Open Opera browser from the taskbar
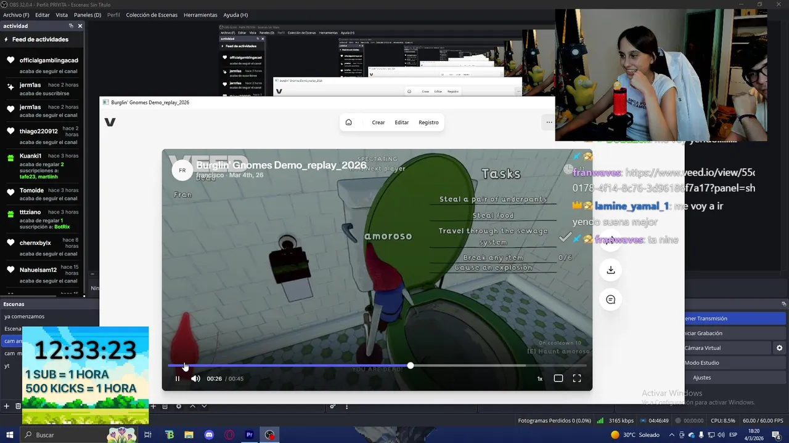Viewport: 789px width, 443px height. click(x=229, y=435)
